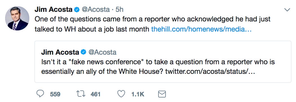This screenshot has height=102, width=296.
Task: Click the @Acosta handle in the tweet header
Action: pyautogui.click(x=96, y=10)
